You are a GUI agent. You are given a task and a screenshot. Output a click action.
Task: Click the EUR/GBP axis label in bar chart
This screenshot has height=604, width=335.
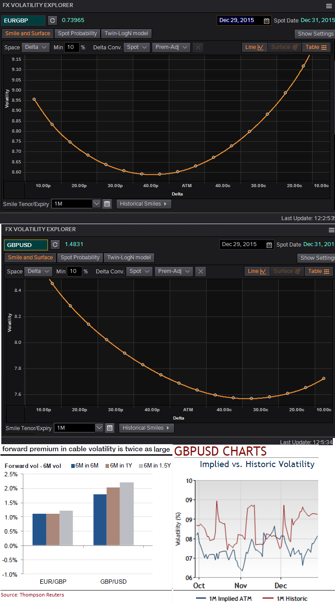(x=52, y=582)
